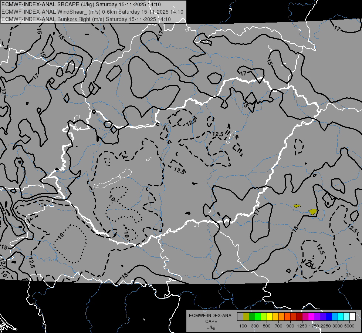Click the SBCAPE title line in header
This screenshot has height=333, width=362.
[81, 4]
